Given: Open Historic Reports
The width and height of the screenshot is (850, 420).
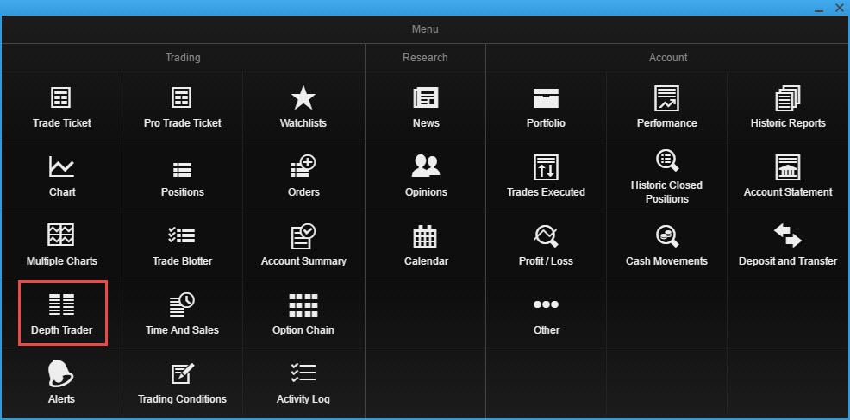Looking at the screenshot, I should [x=788, y=107].
